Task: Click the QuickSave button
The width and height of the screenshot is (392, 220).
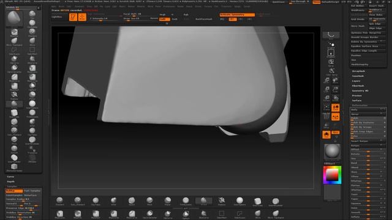Action: (278, 2)
